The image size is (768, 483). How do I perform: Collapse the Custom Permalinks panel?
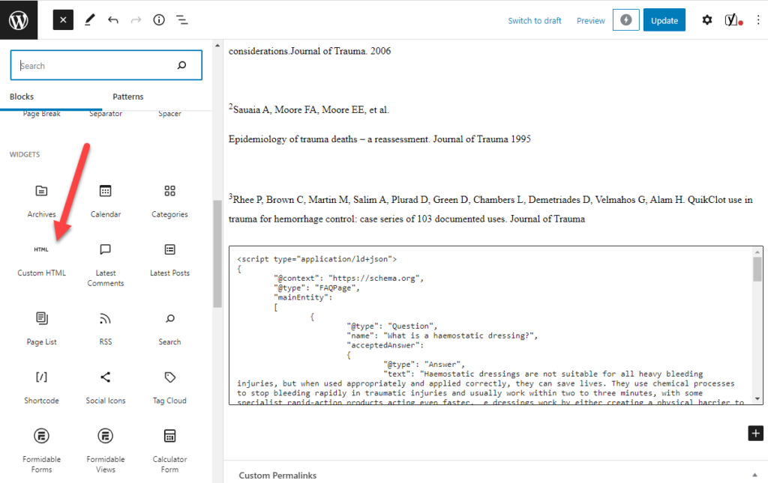click(753, 476)
